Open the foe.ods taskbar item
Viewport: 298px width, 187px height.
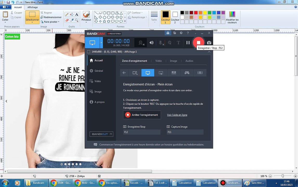pos(133,183)
